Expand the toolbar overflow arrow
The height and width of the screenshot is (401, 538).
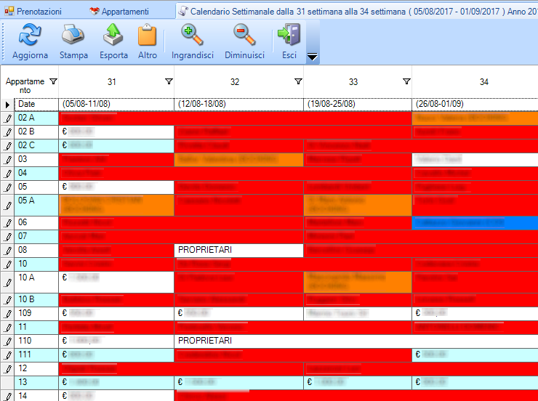312,57
